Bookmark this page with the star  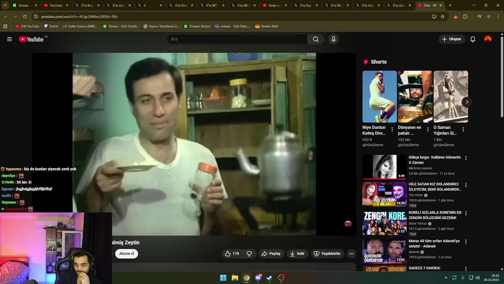click(x=443, y=17)
